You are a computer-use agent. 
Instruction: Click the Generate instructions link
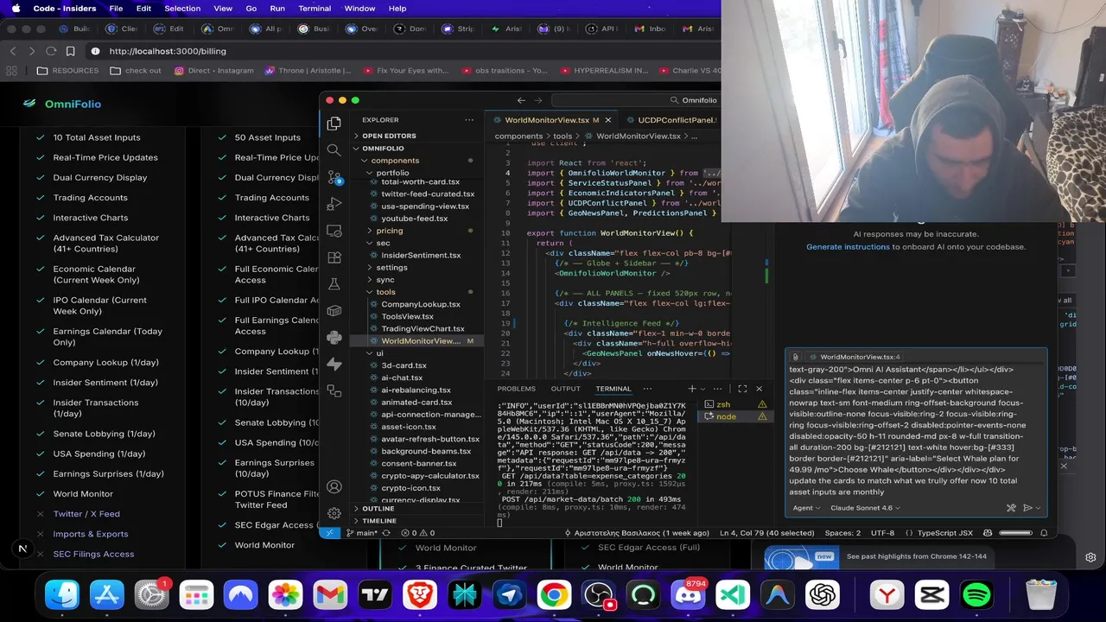pyautogui.click(x=848, y=247)
